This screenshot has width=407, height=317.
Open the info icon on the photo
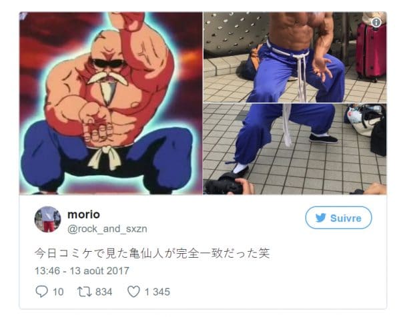(x=376, y=22)
